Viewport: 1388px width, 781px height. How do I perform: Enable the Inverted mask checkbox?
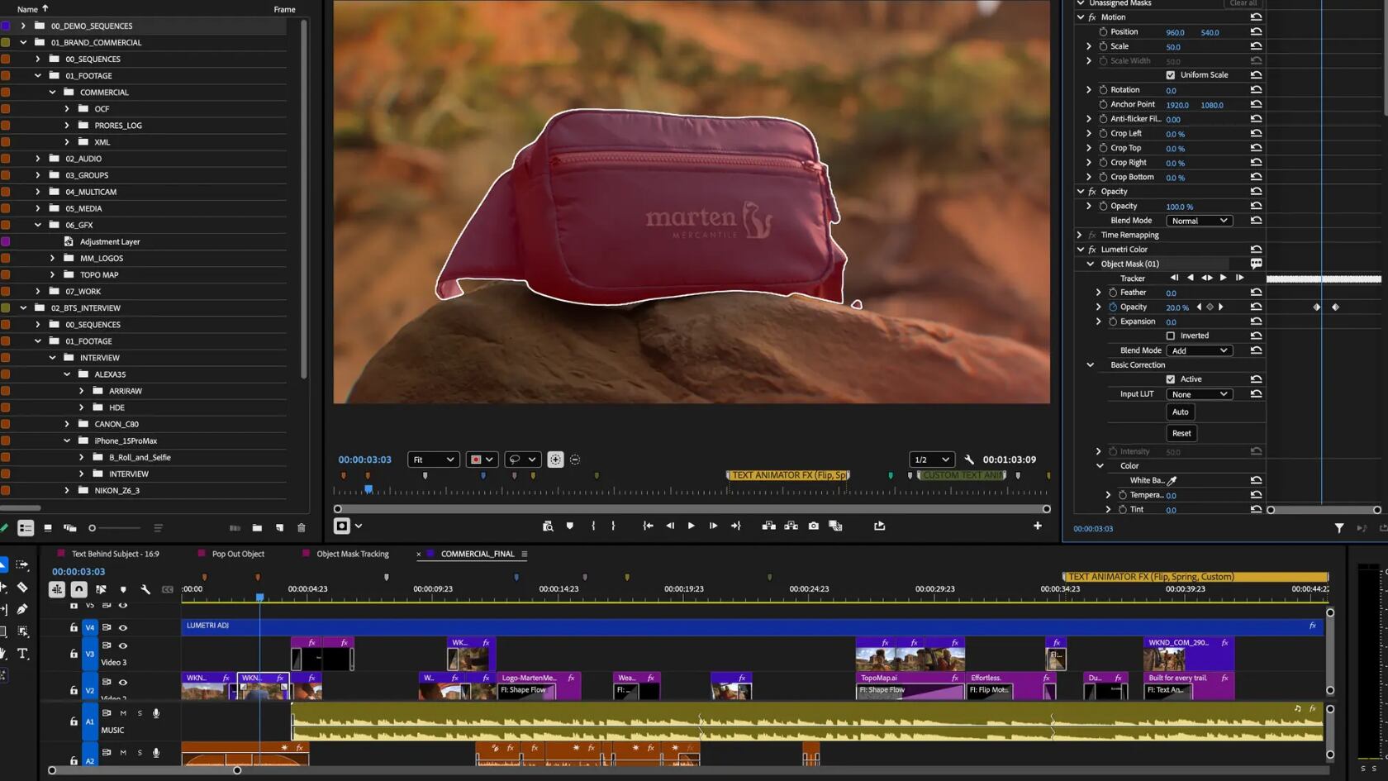[x=1170, y=336]
